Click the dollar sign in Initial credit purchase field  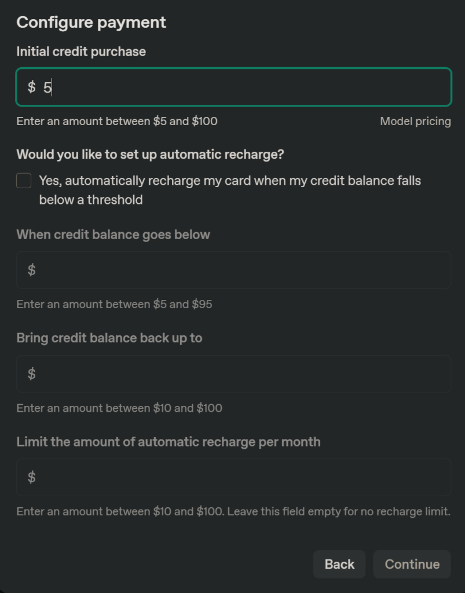(31, 87)
